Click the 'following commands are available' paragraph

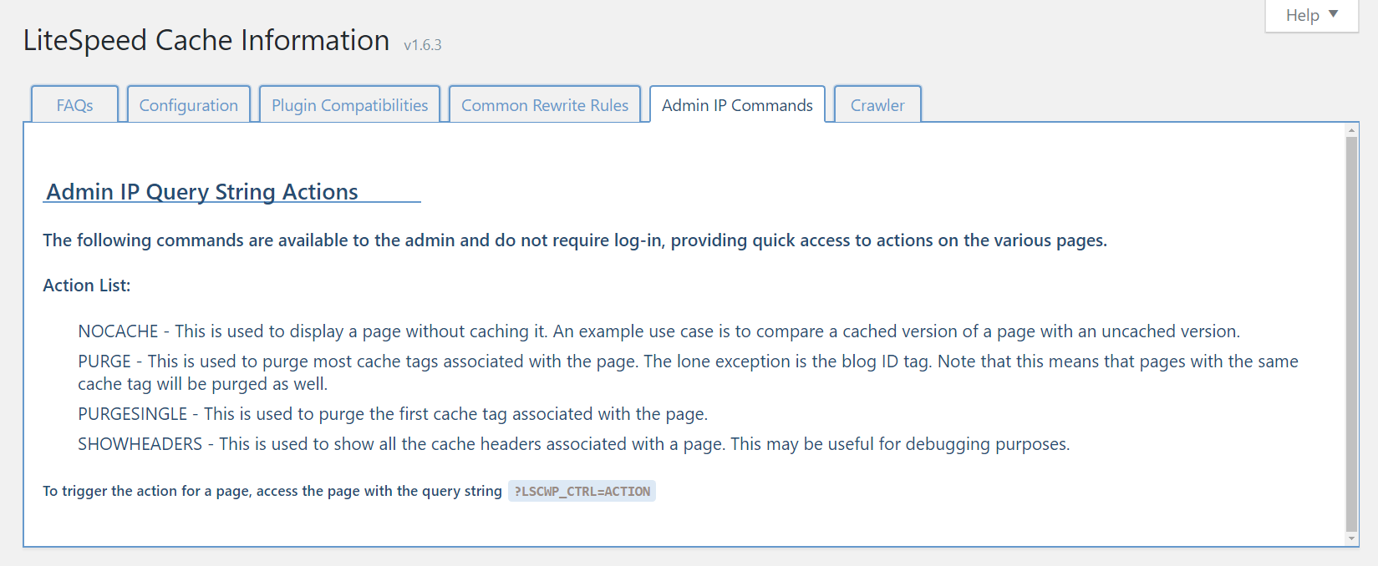[575, 240]
